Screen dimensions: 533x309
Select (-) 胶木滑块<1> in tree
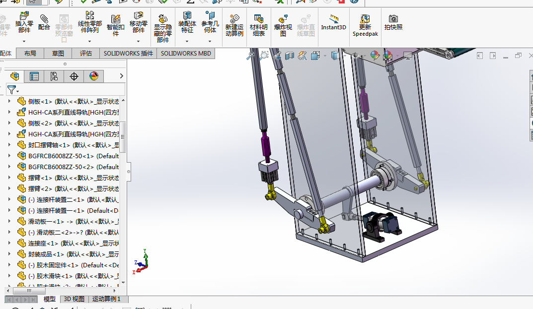(68, 276)
